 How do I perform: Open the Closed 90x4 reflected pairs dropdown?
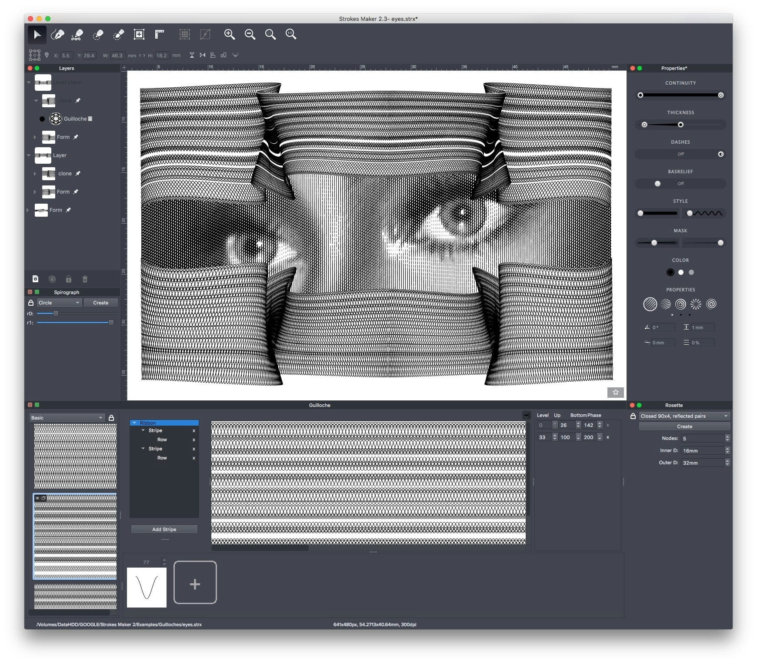(x=684, y=416)
